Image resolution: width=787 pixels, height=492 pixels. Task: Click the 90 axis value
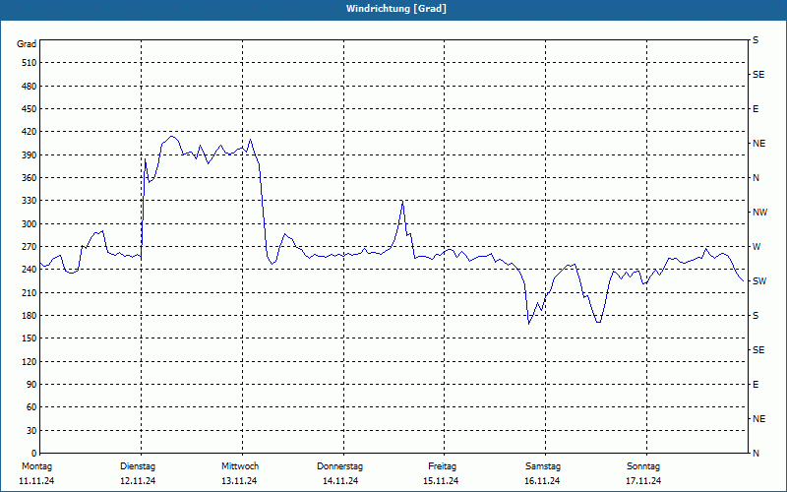(x=31, y=385)
